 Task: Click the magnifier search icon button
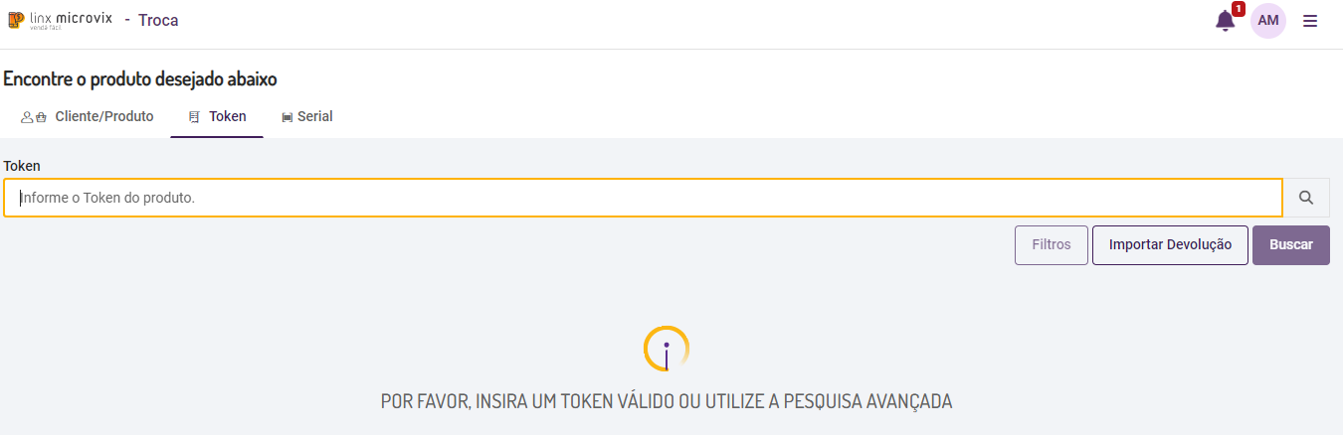tap(1306, 198)
